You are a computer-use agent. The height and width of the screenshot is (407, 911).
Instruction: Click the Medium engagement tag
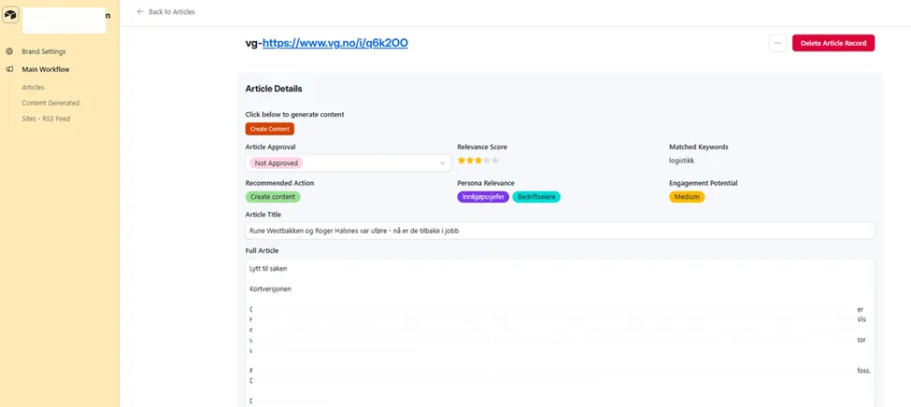tap(687, 197)
